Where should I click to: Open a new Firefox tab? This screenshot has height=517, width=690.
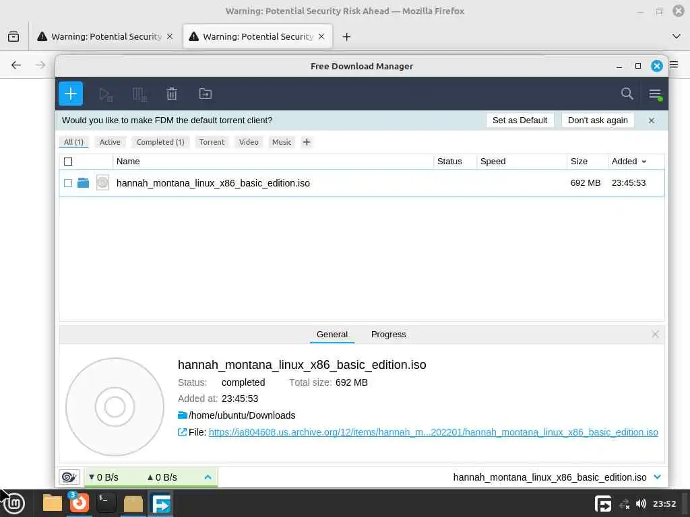346,37
